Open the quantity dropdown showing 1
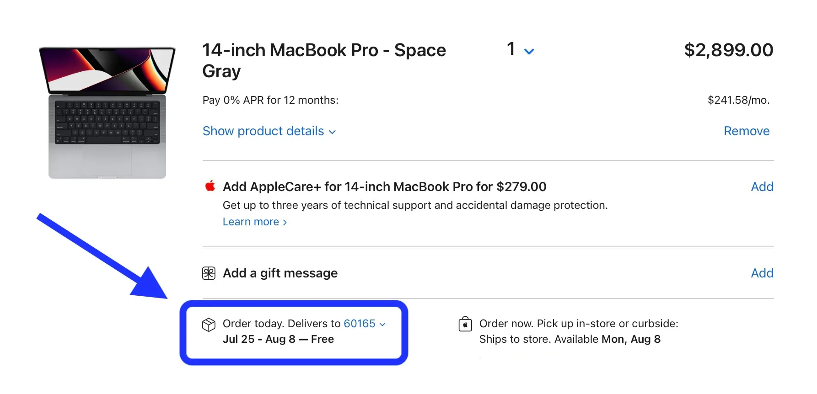The width and height of the screenshot is (817, 394). tap(520, 50)
